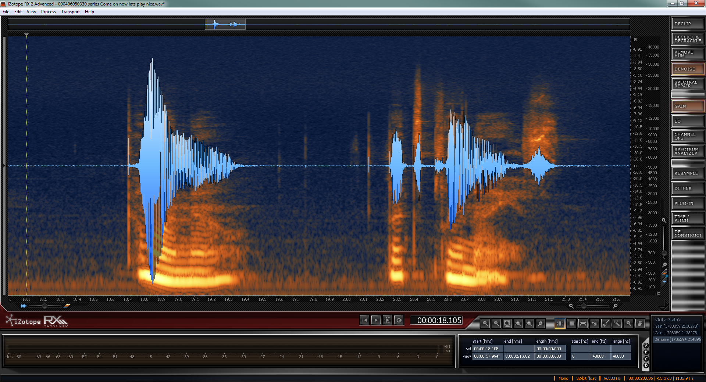The width and height of the screenshot is (706, 382).
Task: Select compare setting B
Action: pos(646,352)
